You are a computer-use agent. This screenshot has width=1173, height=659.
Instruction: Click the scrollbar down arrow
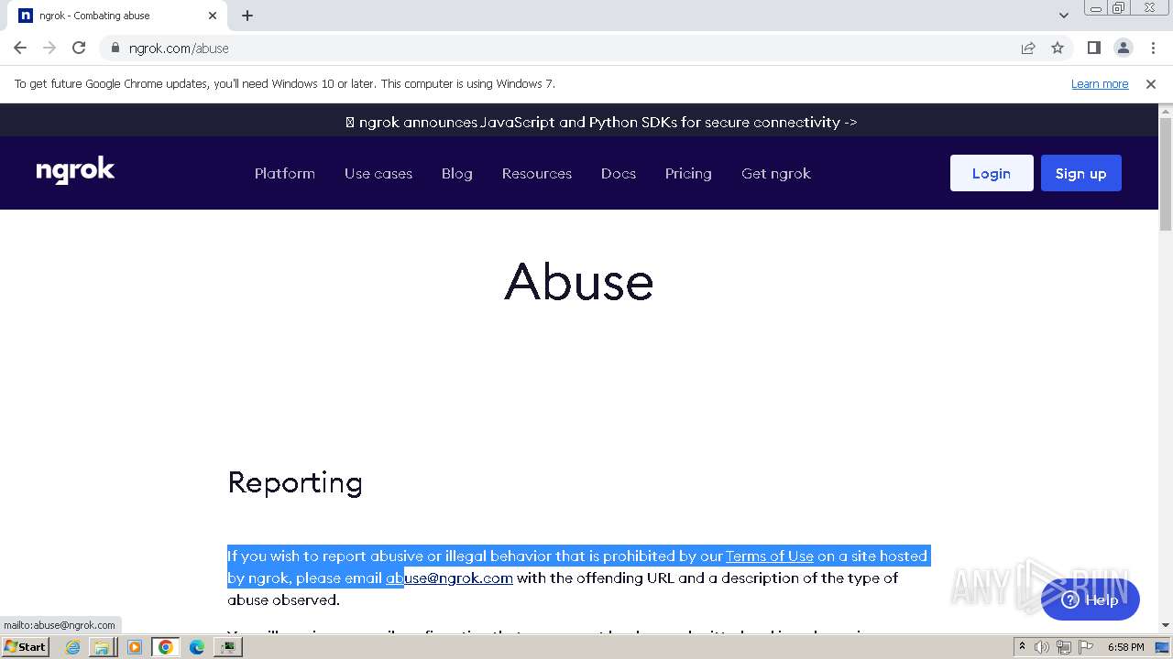[x=1166, y=625]
